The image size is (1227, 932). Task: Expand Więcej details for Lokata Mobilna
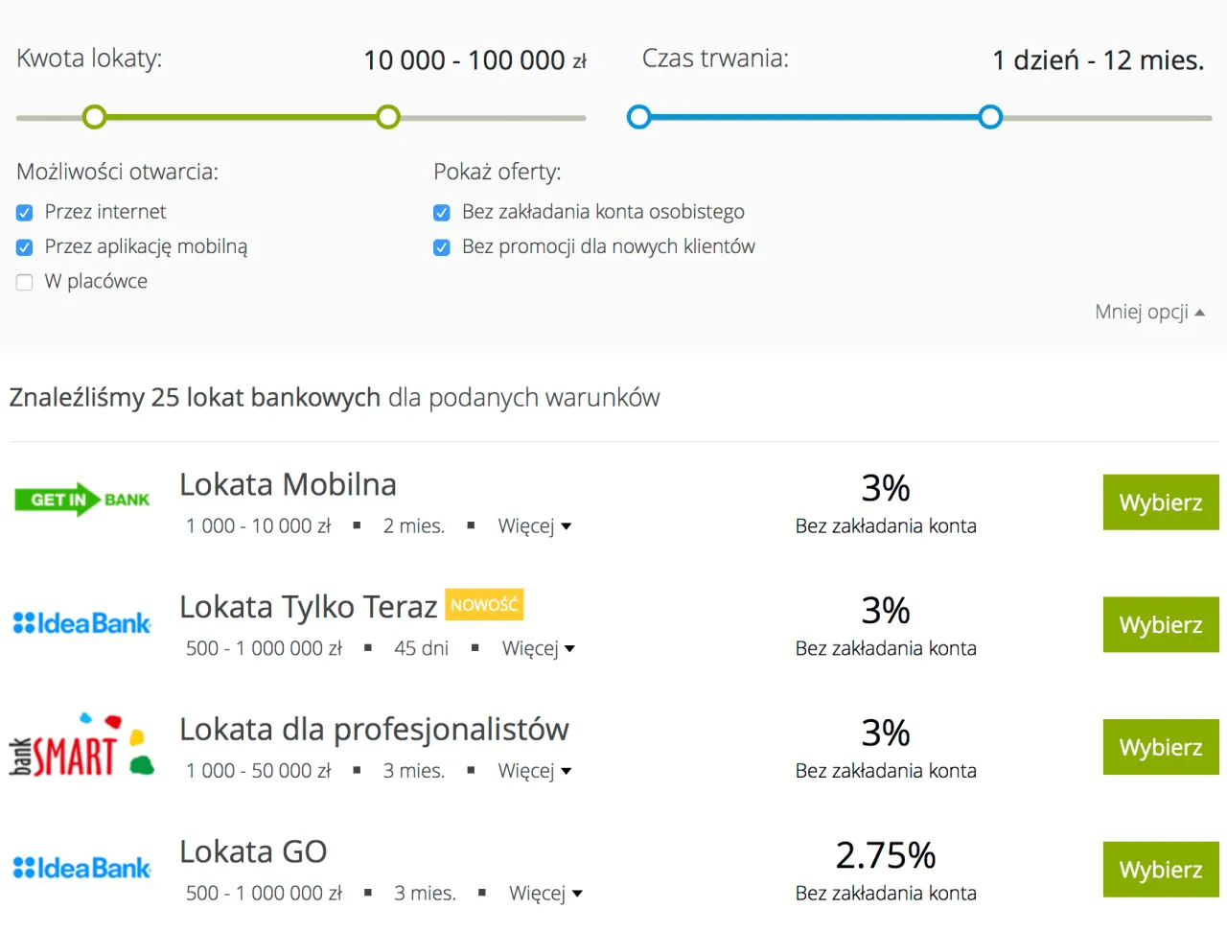[x=535, y=525]
